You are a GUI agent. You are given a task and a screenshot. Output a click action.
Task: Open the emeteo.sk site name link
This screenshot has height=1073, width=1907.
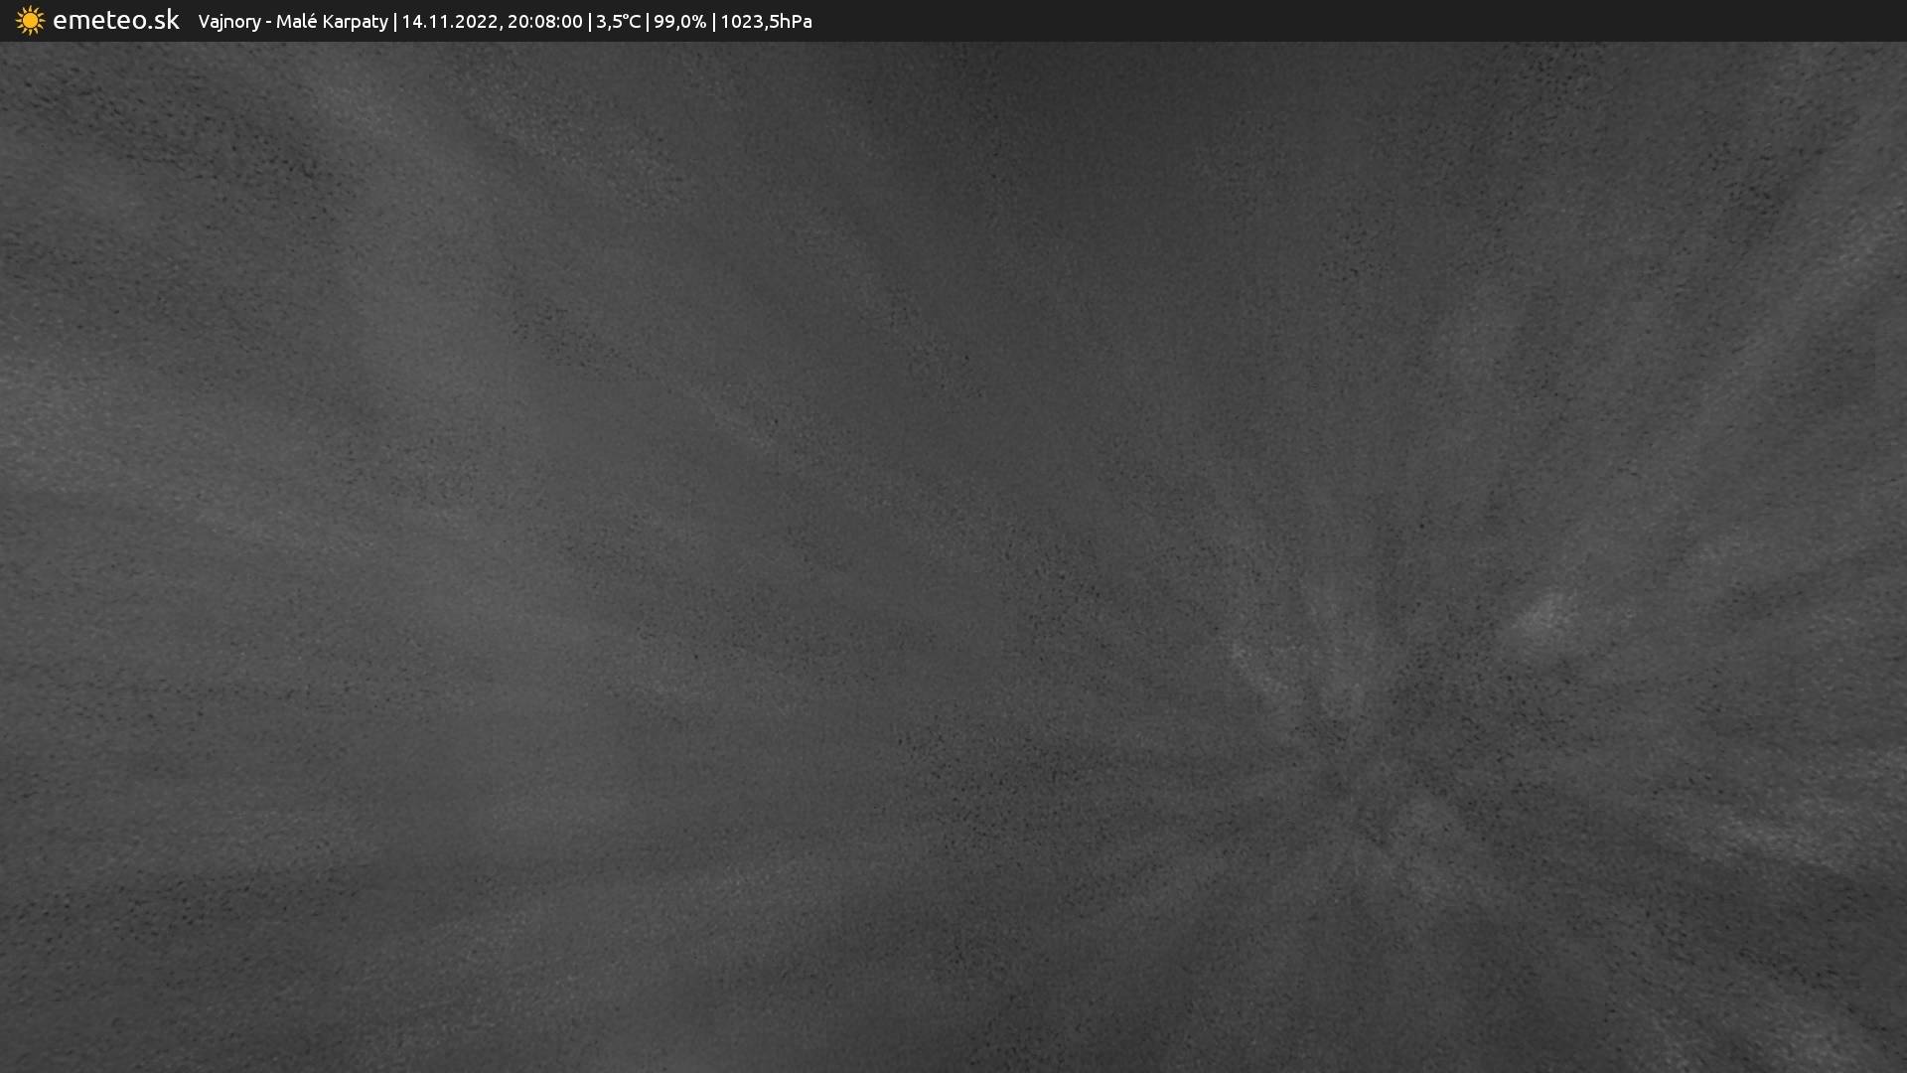click(115, 21)
